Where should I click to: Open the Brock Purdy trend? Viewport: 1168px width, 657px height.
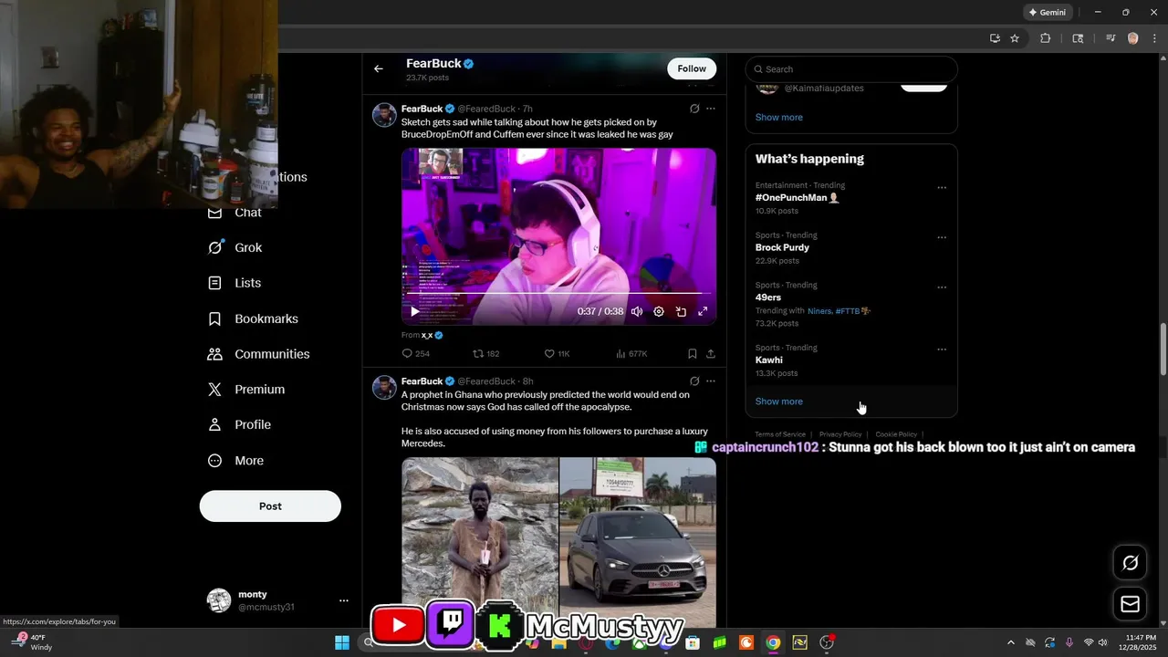tap(851, 248)
